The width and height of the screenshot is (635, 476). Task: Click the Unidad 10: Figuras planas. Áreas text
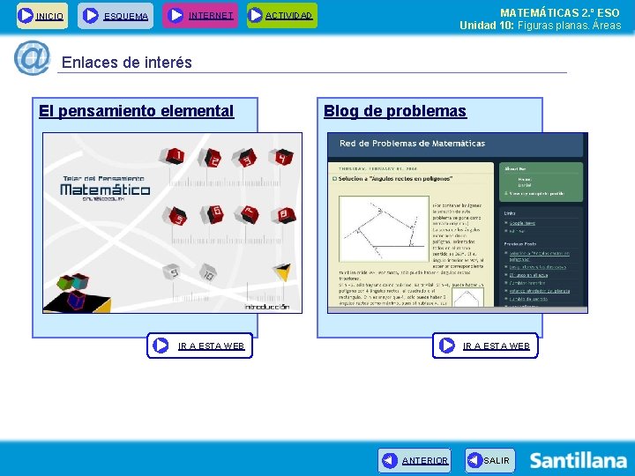point(541,26)
